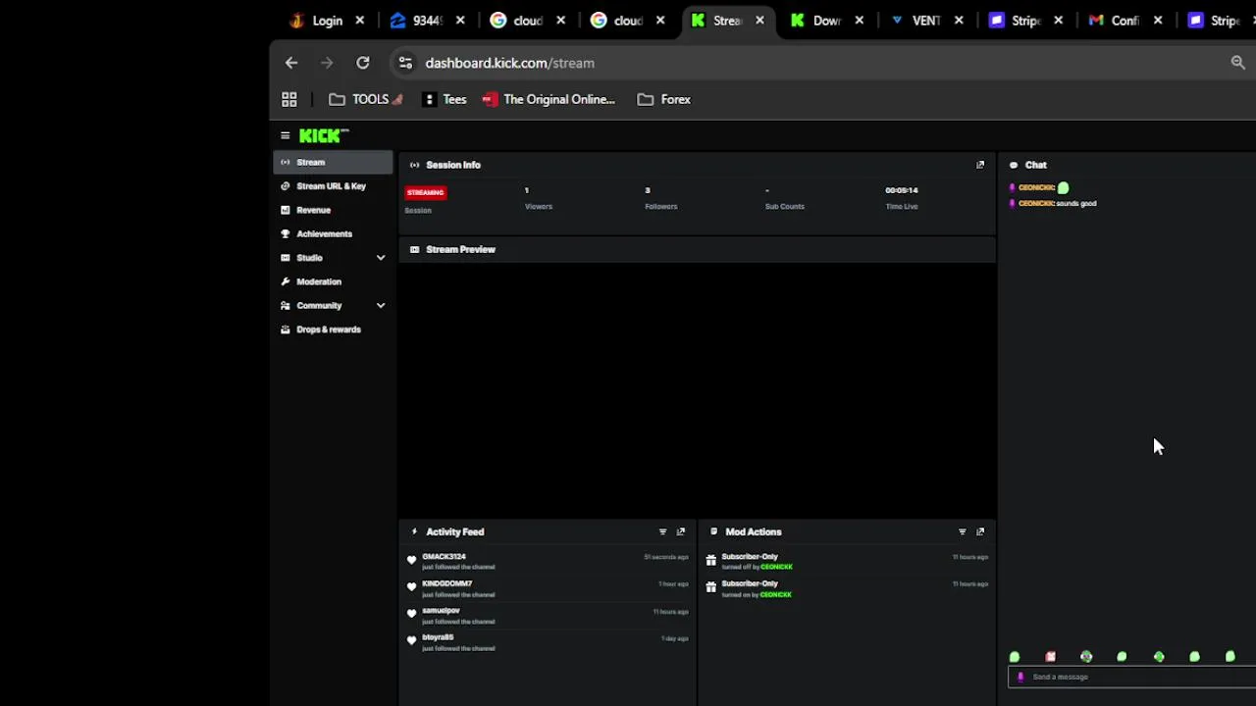Screen dimensions: 1256x706
Task: Click the Chat bubble header icon
Action: point(1014,165)
